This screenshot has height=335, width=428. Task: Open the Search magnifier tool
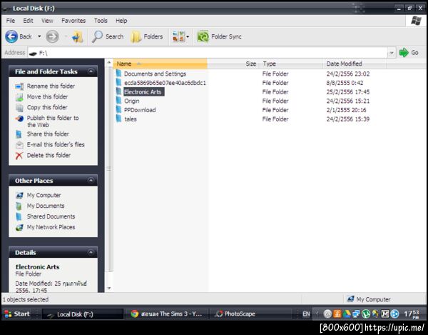pos(107,36)
